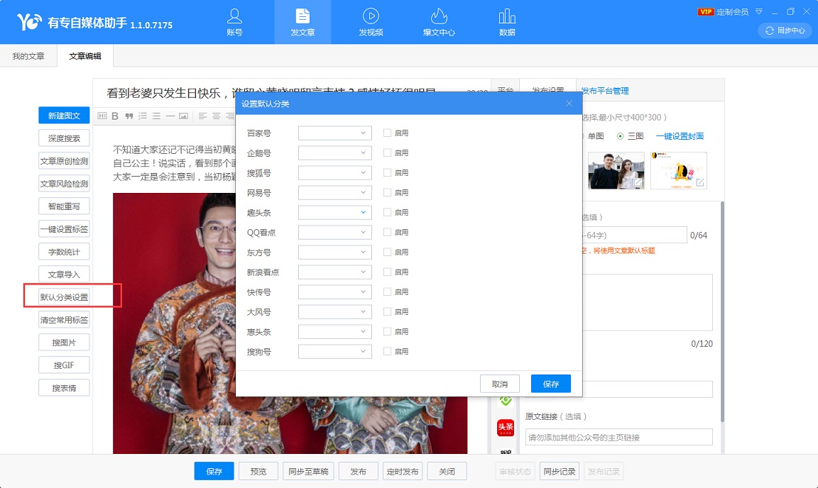Enable default category for 新浪看点
This screenshot has height=488, width=818.
coord(387,272)
